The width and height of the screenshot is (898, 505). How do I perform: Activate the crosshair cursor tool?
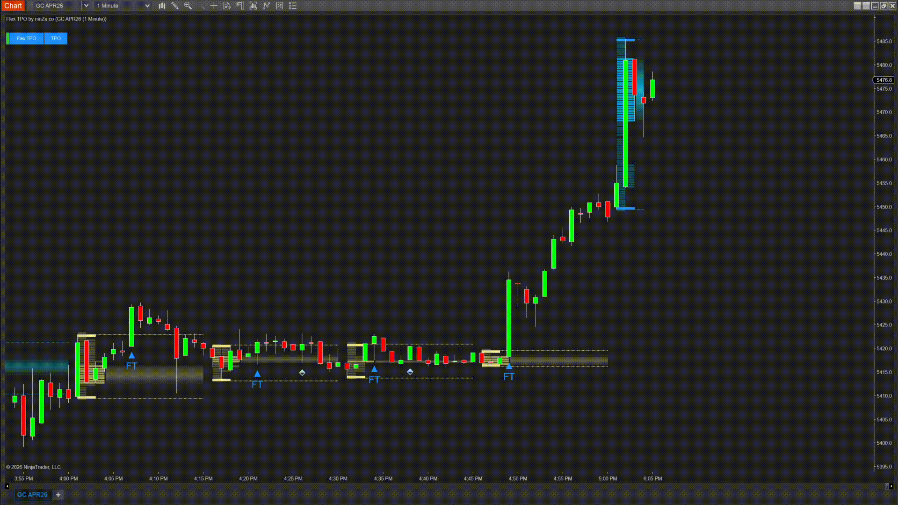pyautogui.click(x=214, y=6)
